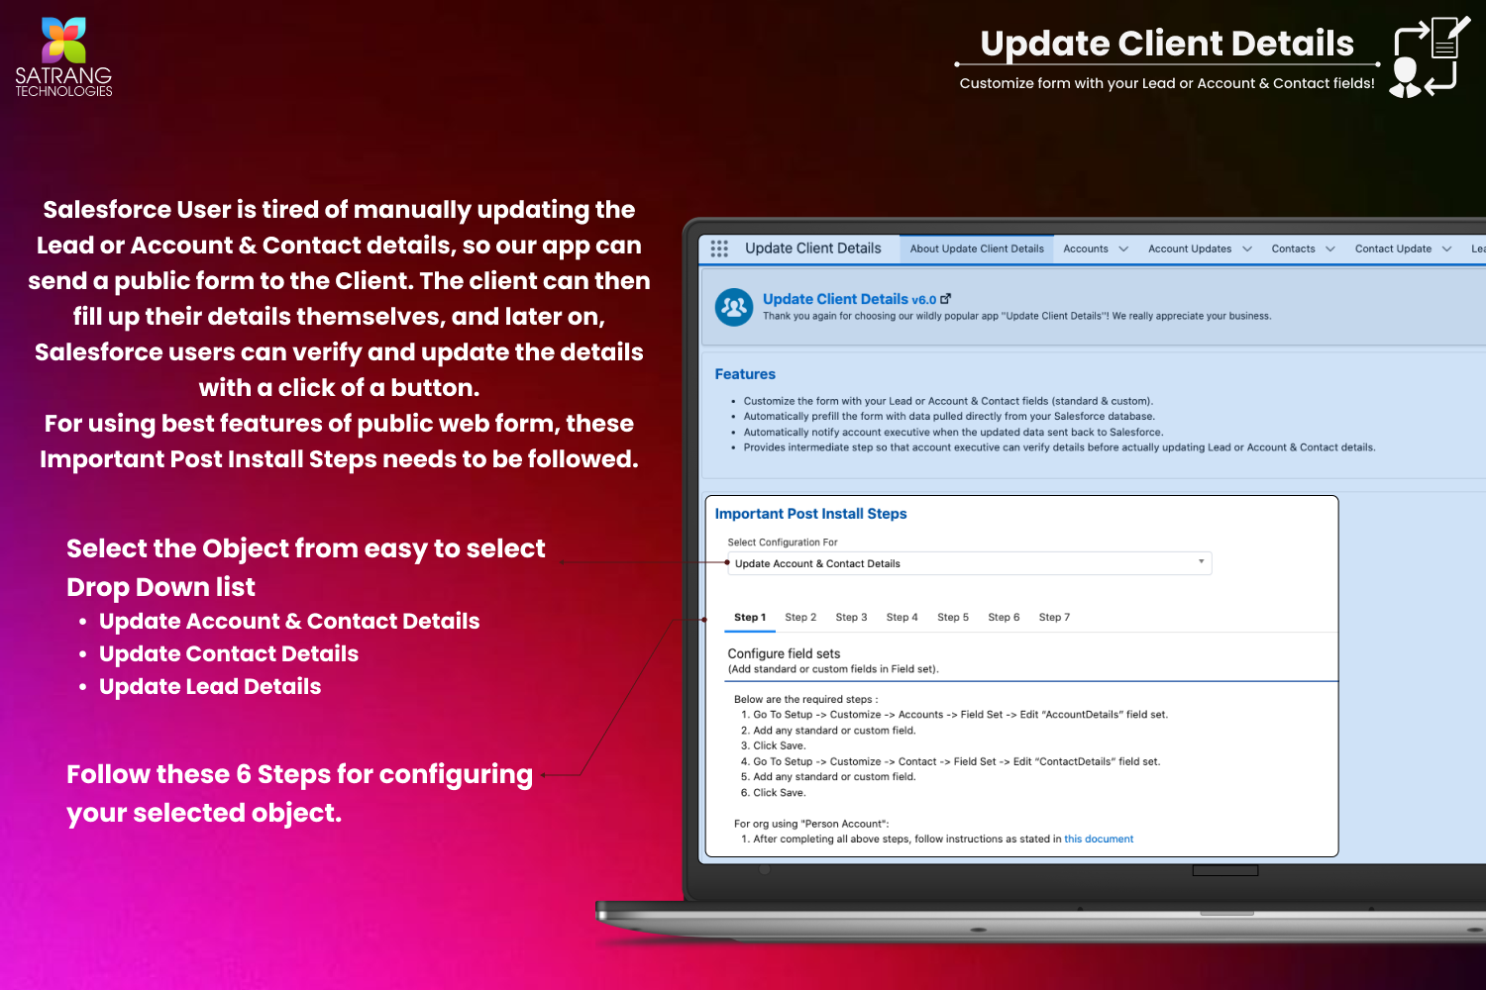Expand the Accounts tab dropdown chevron
This screenshot has height=990, width=1486.
1123,248
